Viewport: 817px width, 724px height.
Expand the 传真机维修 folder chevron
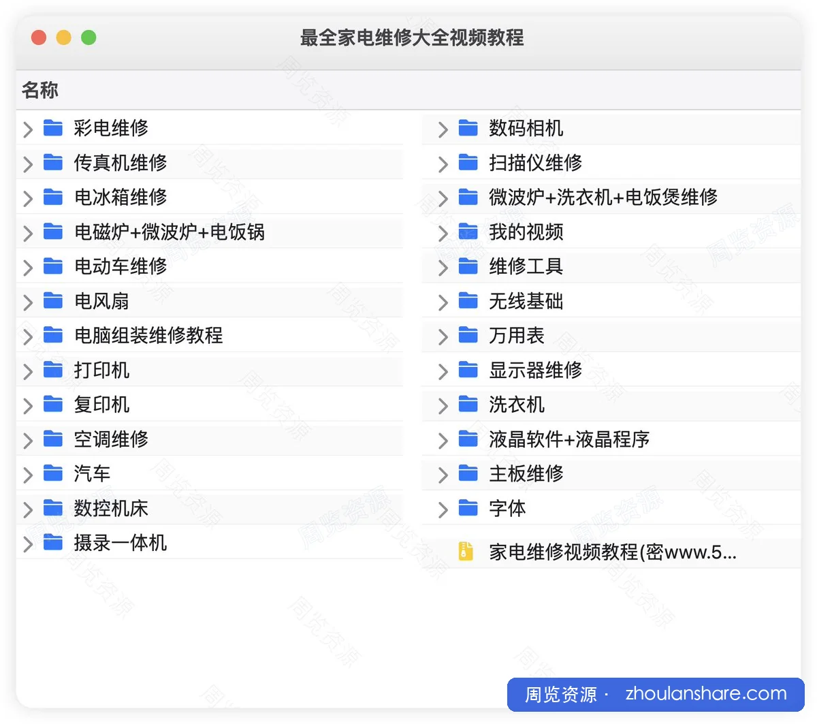pyautogui.click(x=28, y=163)
